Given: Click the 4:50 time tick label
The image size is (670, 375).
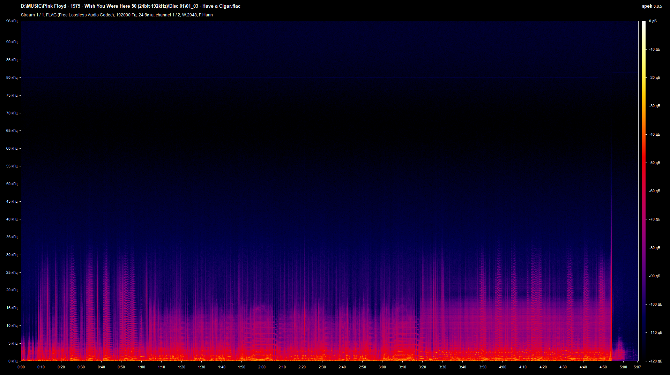Looking at the screenshot, I should [x=603, y=367].
